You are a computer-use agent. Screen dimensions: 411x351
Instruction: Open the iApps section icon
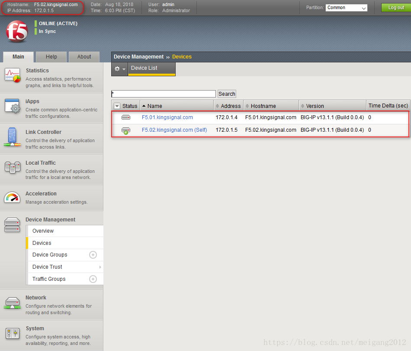coord(13,106)
